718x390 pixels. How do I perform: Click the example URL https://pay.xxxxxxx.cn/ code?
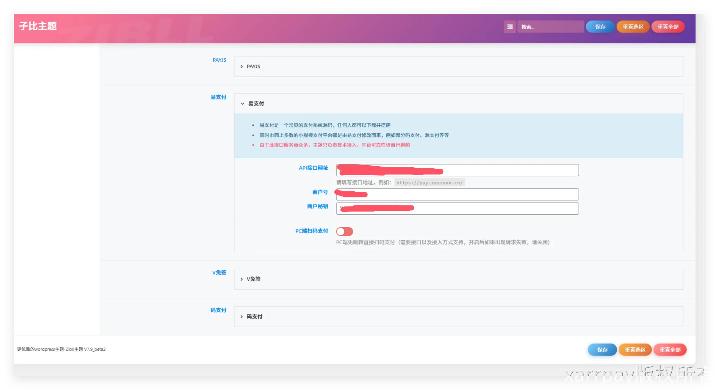click(429, 183)
